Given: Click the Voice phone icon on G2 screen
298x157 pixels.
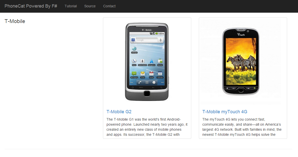Looking at the screenshot, I should pos(134,61).
